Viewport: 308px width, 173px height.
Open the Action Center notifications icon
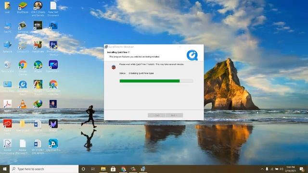coord(302,169)
